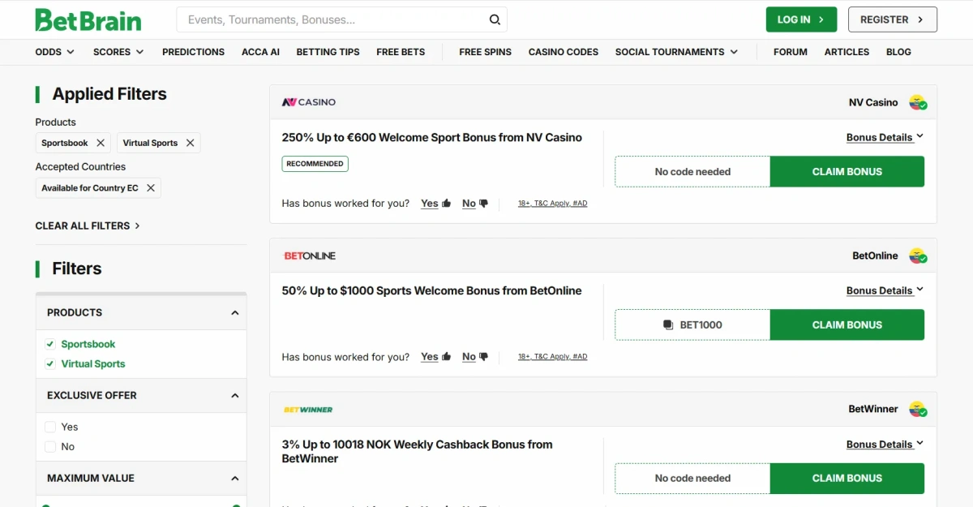Click Clear All Filters link

[x=88, y=226]
